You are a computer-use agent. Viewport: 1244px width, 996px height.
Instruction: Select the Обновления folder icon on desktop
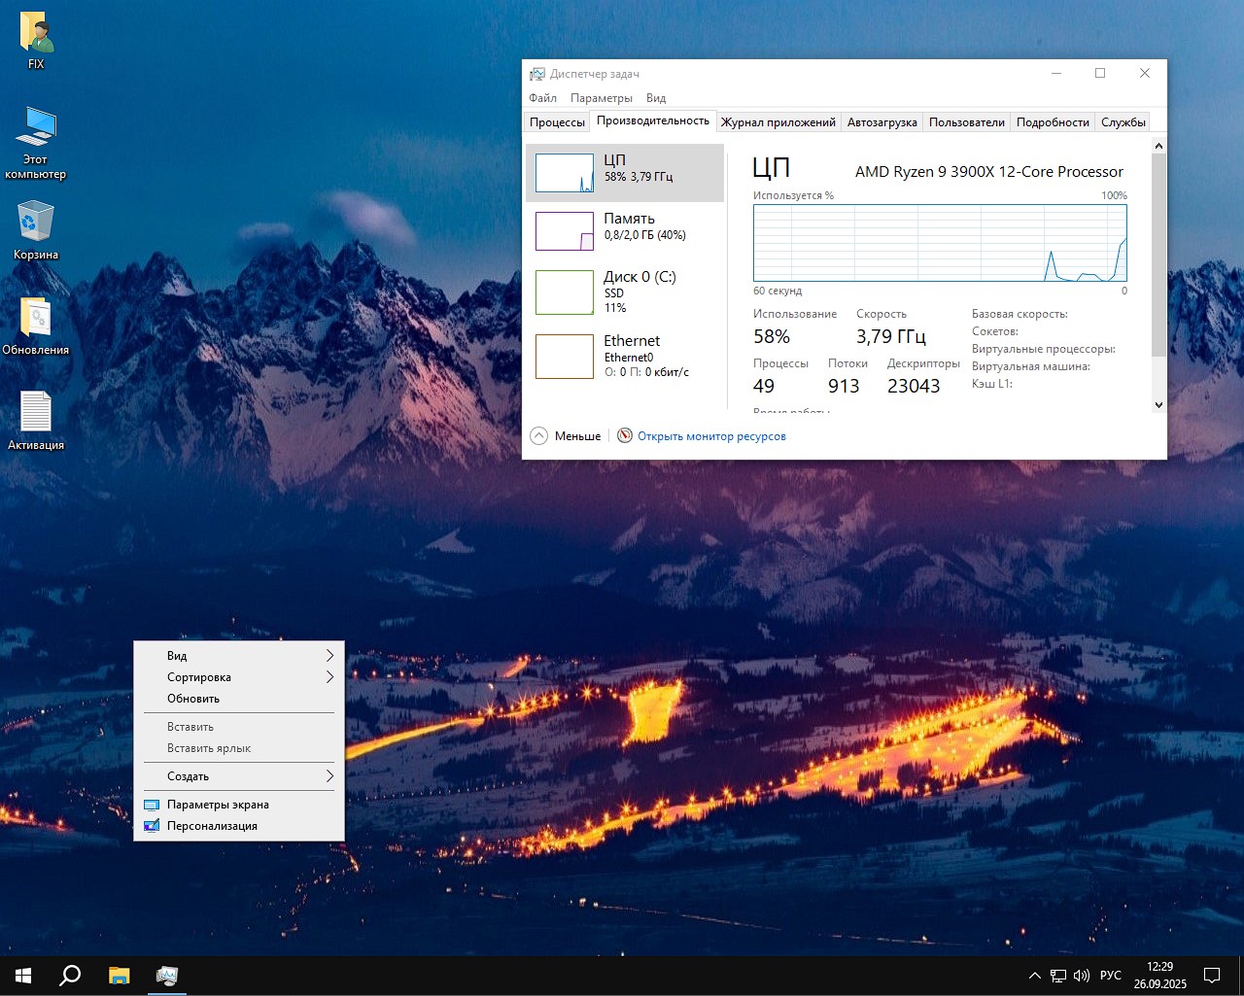click(x=36, y=326)
